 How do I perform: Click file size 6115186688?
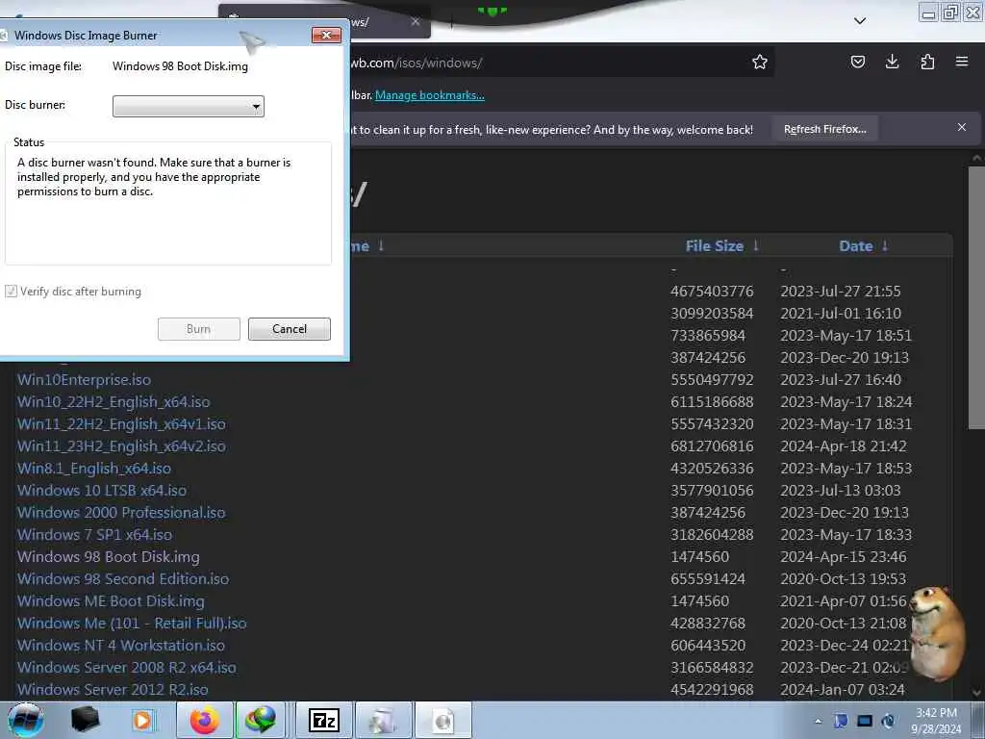click(711, 401)
